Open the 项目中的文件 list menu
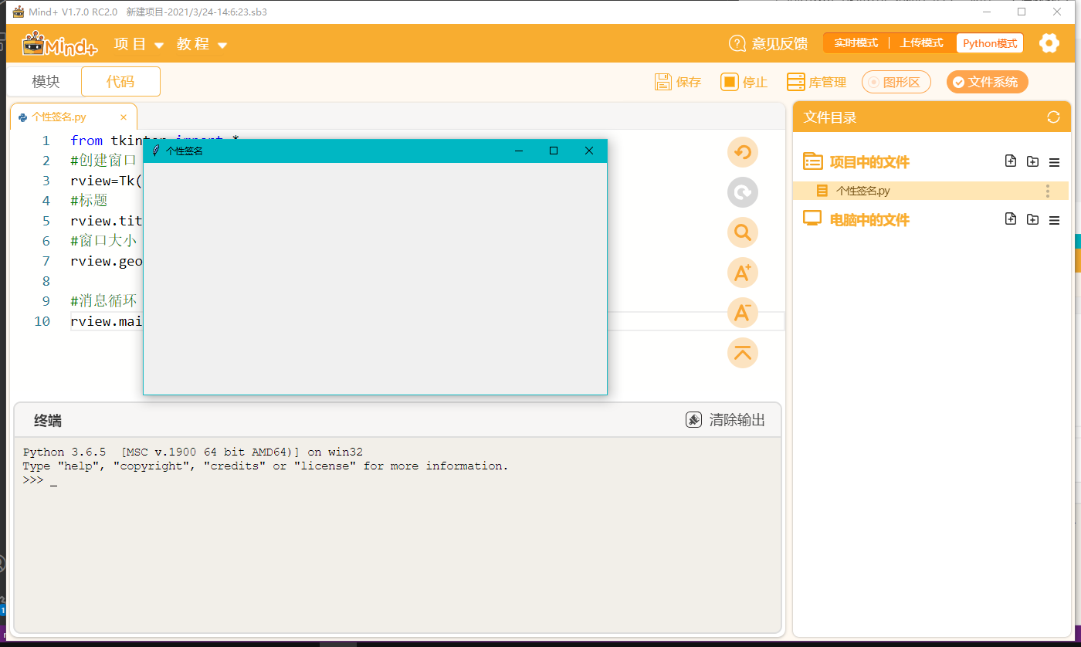Viewport: 1081px width, 647px height. point(1054,162)
